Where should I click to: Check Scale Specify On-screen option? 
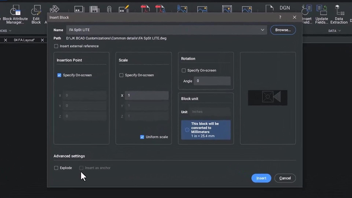point(121,75)
